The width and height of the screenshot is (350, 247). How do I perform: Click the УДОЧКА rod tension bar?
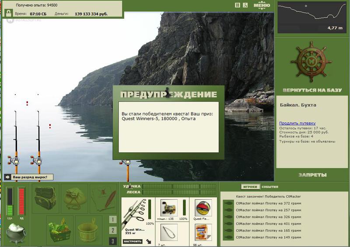click(179, 186)
